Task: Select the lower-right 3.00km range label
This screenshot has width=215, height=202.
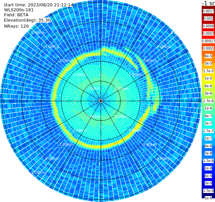Action: [x=150, y=144]
